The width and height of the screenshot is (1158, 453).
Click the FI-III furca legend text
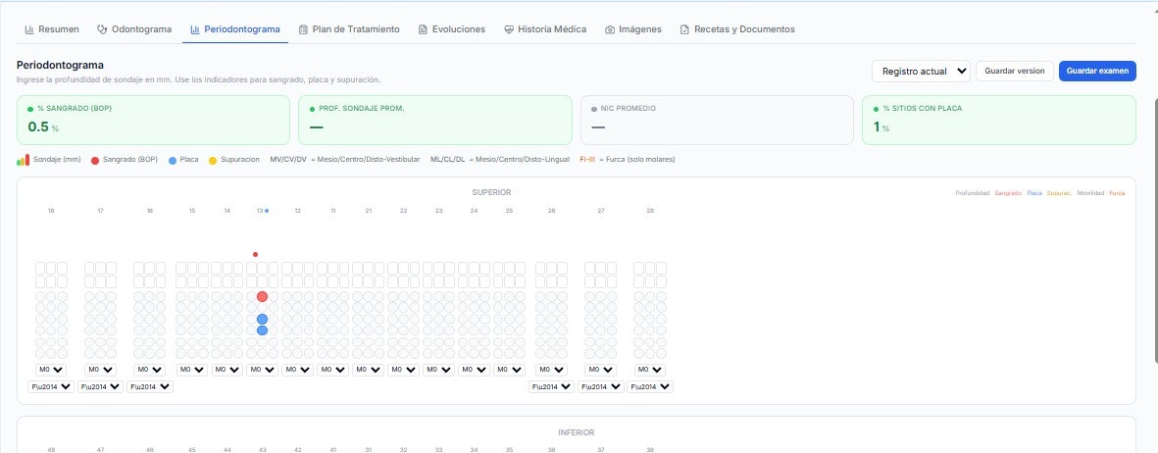coord(588,160)
